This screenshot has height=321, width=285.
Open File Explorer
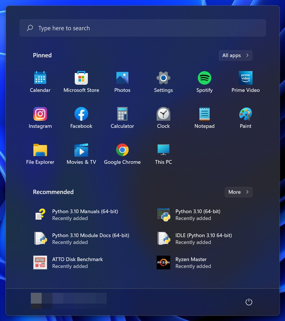click(40, 154)
